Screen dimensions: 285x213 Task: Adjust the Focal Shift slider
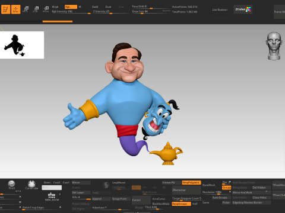pos(151,7)
